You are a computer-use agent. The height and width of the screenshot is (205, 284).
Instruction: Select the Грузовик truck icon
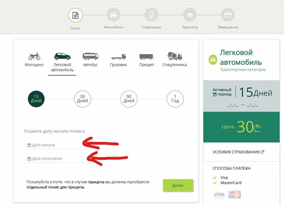click(x=119, y=57)
